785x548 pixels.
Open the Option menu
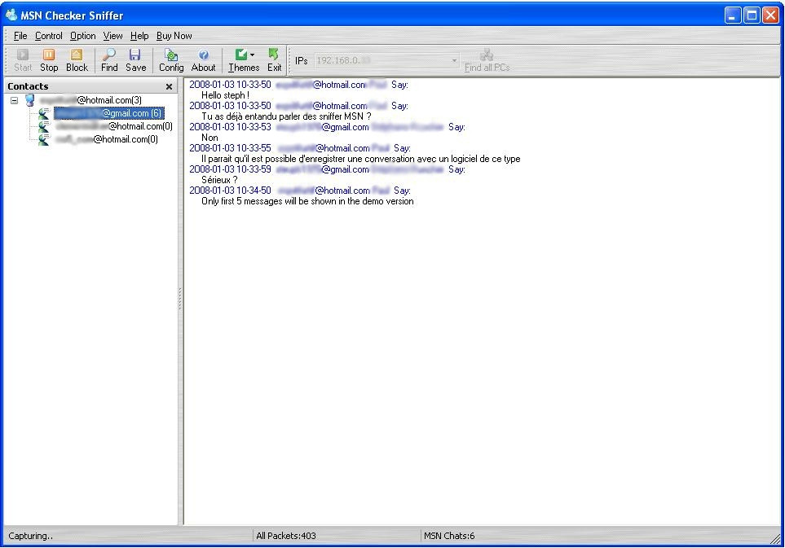82,36
